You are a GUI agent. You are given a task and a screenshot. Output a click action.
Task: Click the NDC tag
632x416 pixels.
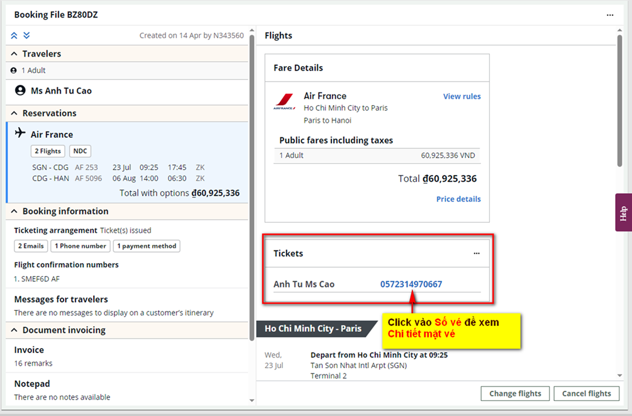(80, 151)
